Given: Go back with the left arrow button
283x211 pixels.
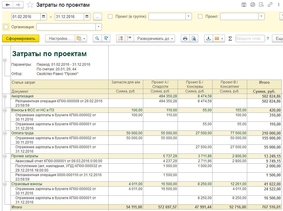Looking at the screenshot, I should coord(8,5).
